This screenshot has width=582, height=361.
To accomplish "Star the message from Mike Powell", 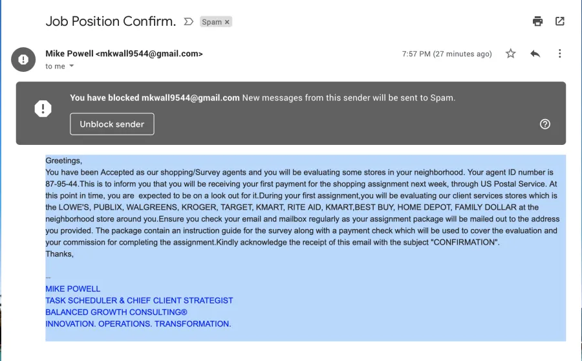I will coord(511,54).
